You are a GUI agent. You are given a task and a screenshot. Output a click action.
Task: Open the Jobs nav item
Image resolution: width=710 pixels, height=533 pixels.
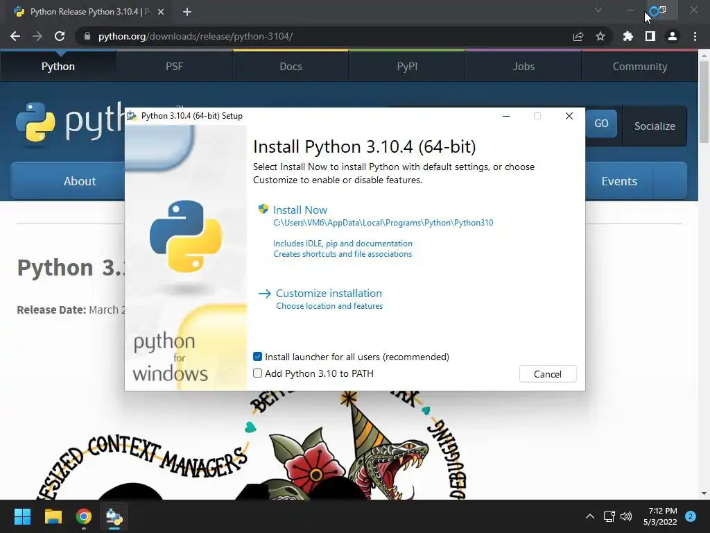pyautogui.click(x=523, y=67)
